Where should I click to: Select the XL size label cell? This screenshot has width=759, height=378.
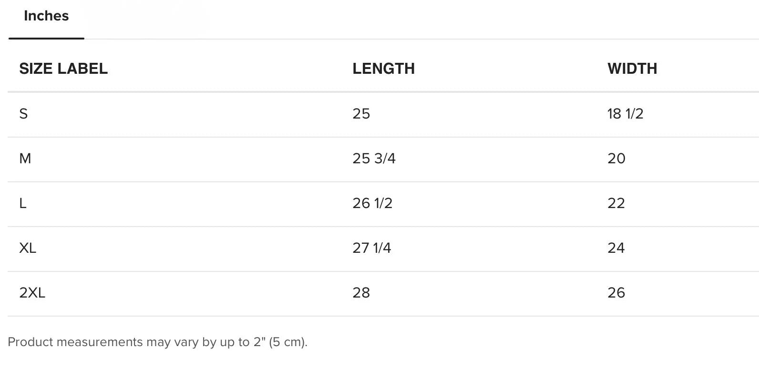tap(28, 248)
